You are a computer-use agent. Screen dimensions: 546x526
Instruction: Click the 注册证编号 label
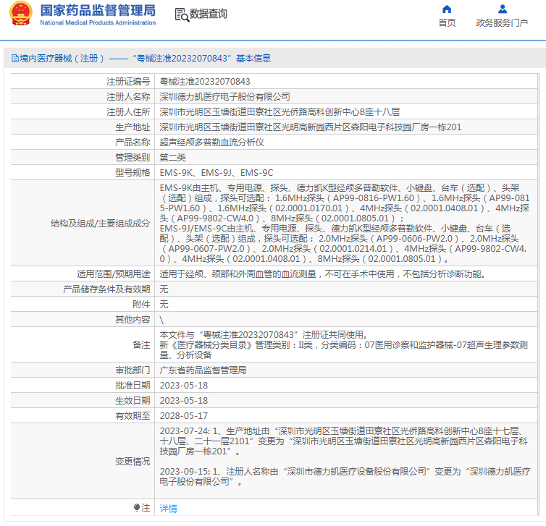pos(128,82)
